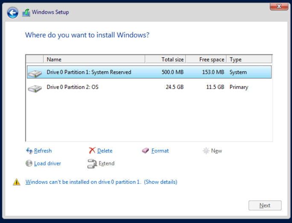Click the Load driver disc icon

pyautogui.click(x=29, y=163)
